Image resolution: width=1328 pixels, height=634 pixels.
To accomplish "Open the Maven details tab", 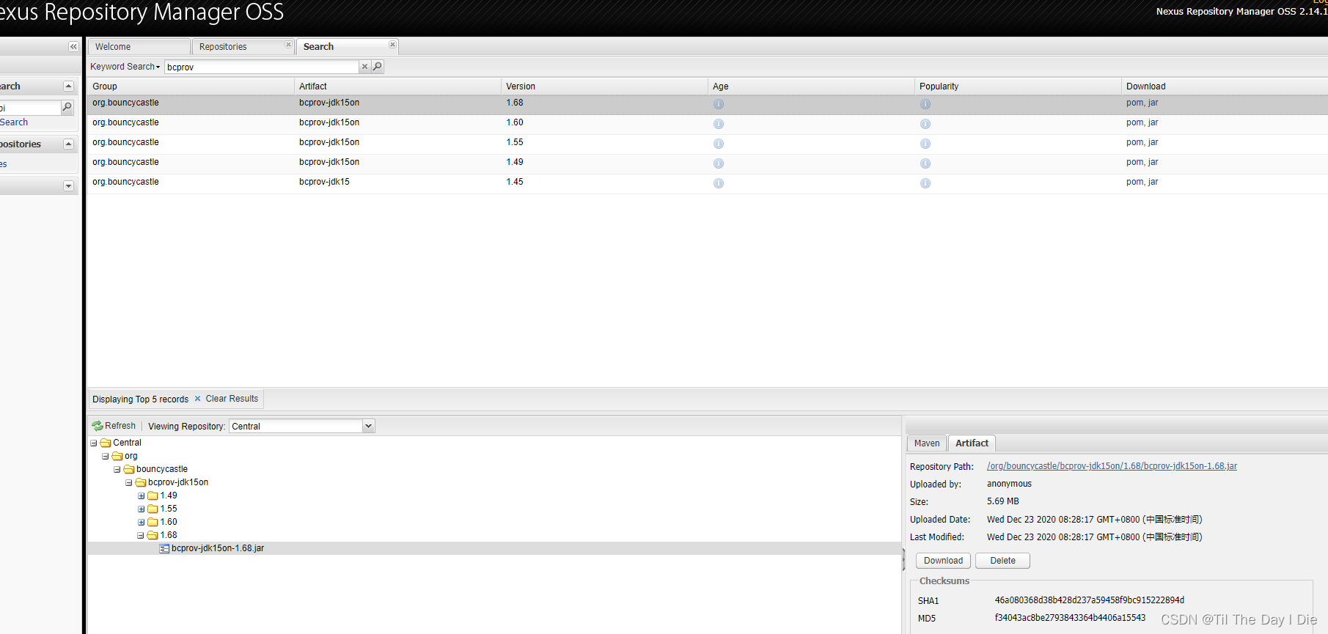I will point(927,443).
